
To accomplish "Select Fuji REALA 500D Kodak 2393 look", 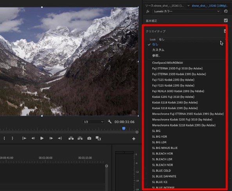I will click(178, 91).
